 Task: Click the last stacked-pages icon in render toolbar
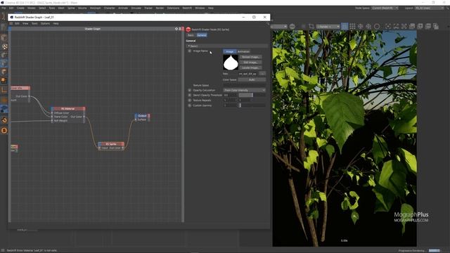(x=436, y=27)
